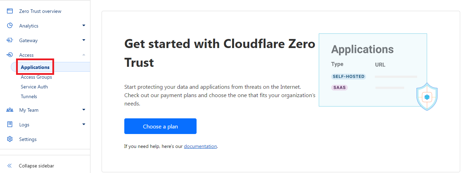Expand the Logs dropdown arrow

click(x=84, y=124)
